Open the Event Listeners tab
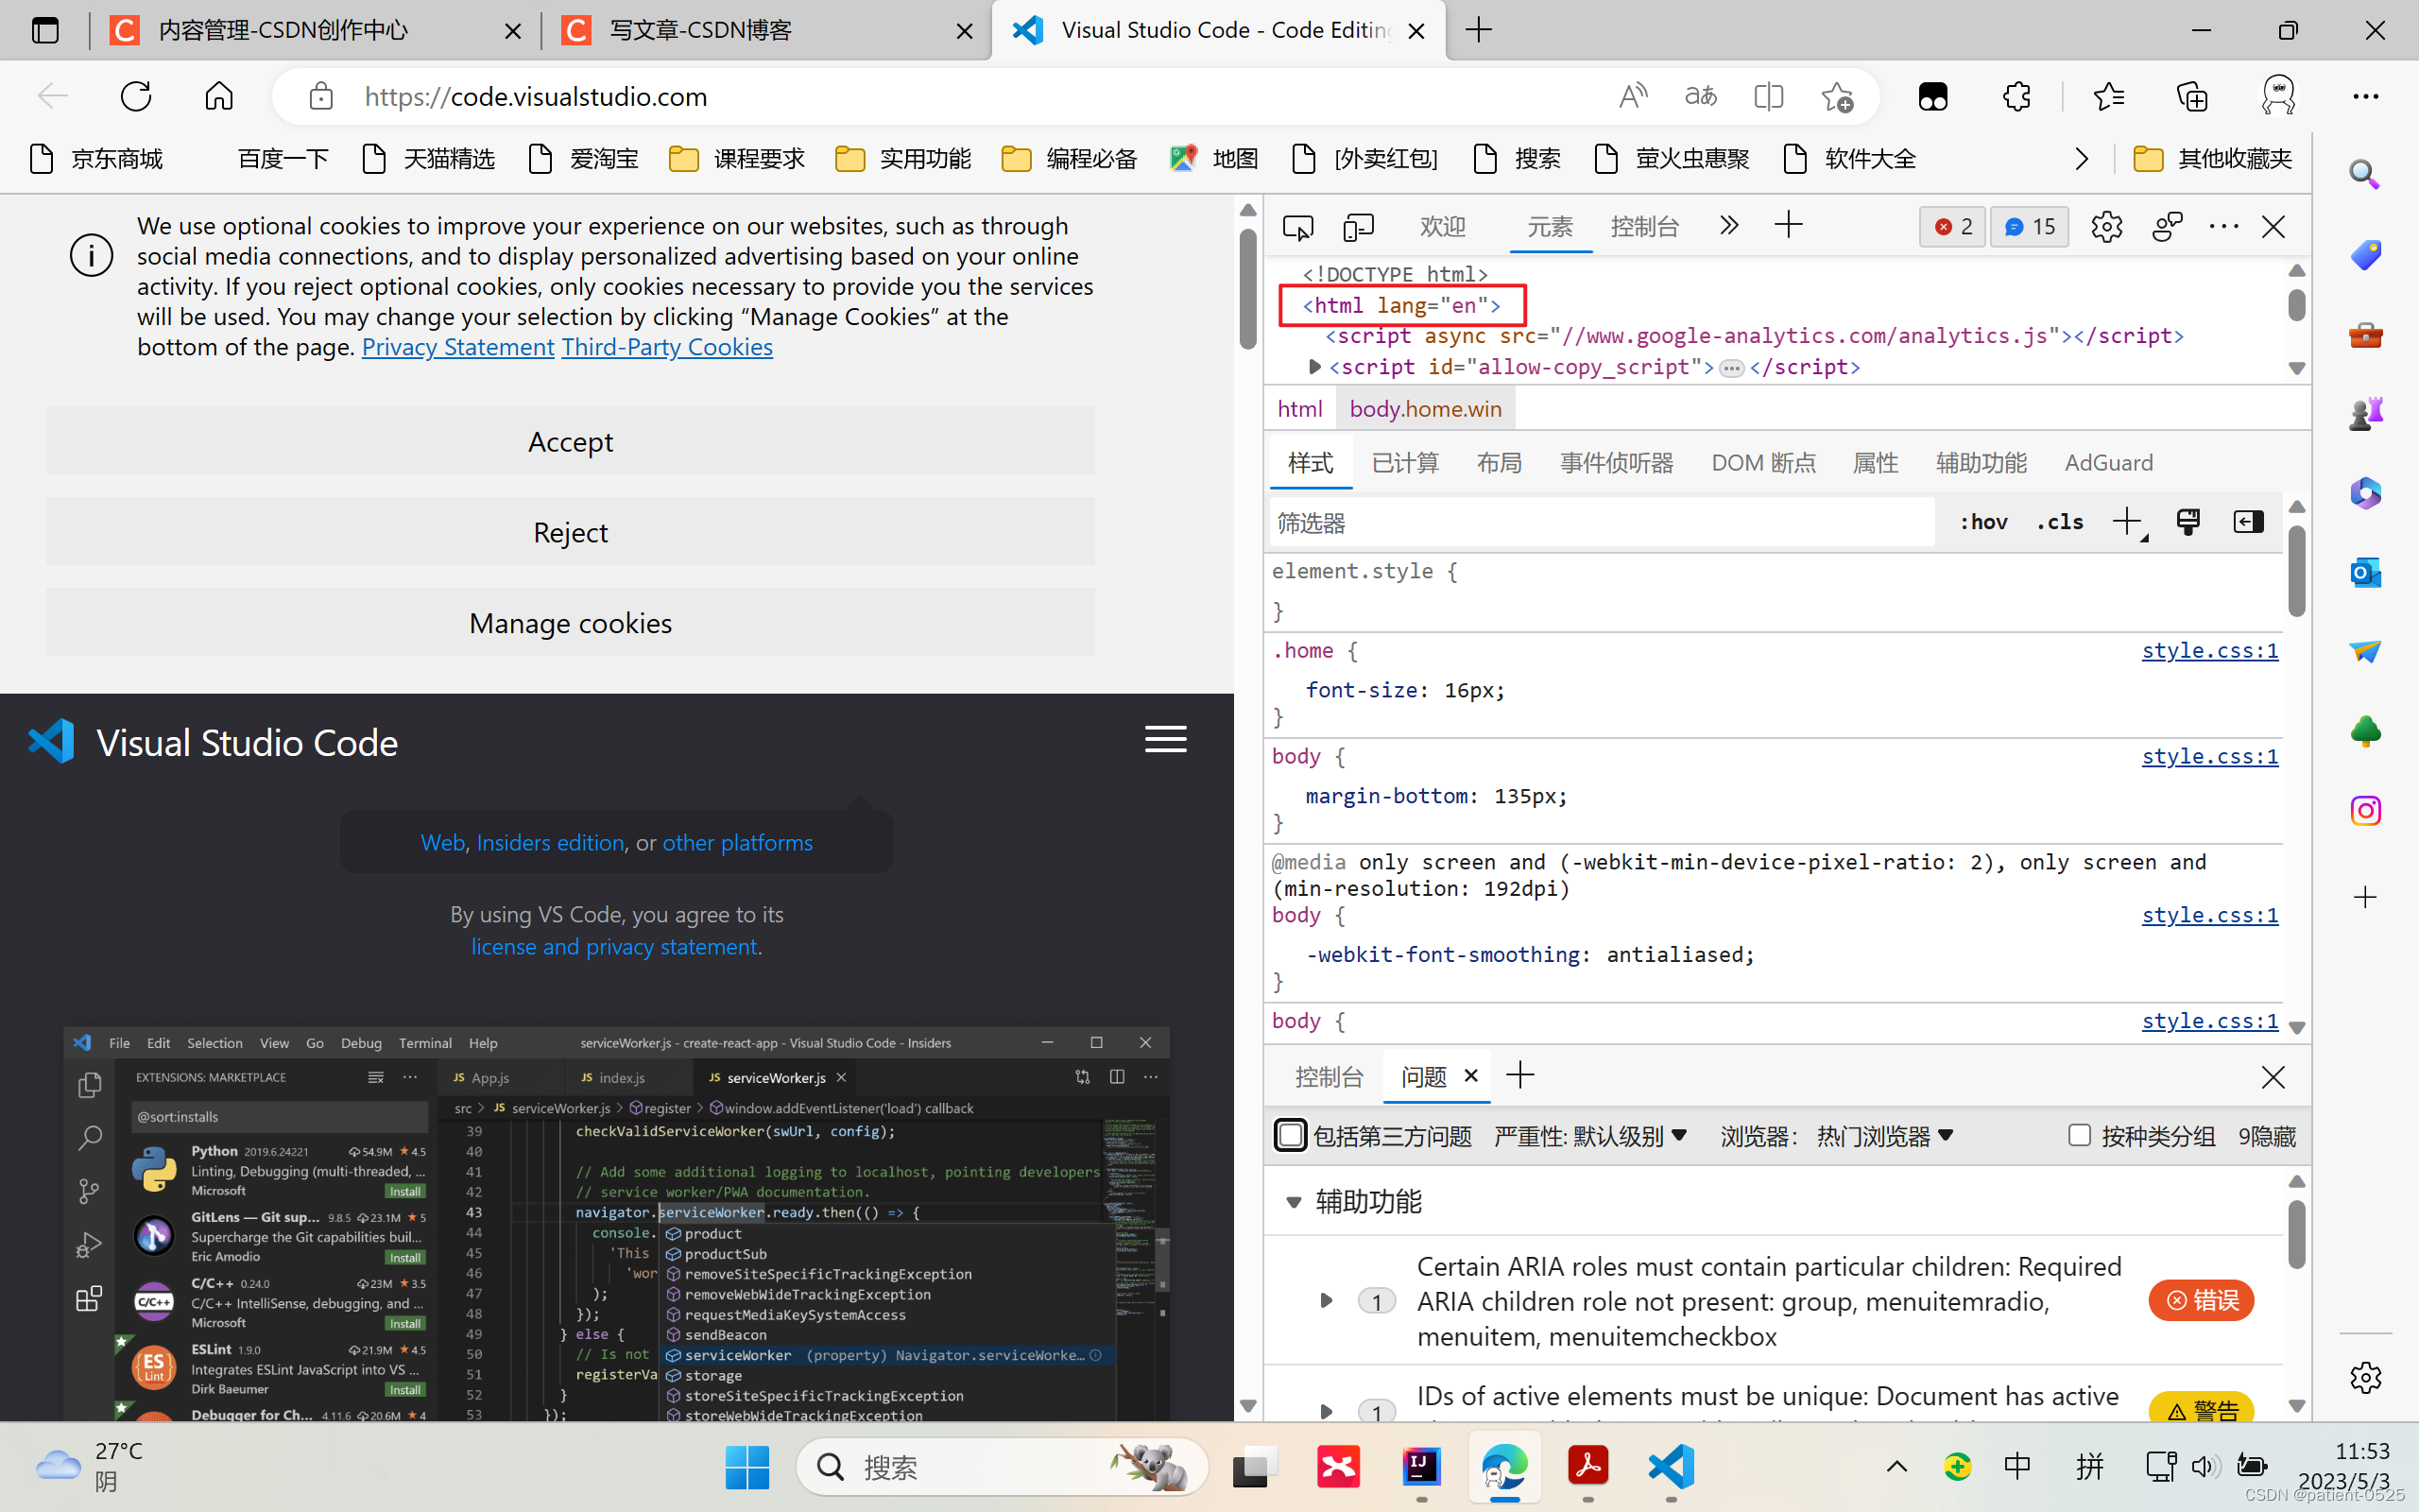 pyautogui.click(x=1617, y=463)
